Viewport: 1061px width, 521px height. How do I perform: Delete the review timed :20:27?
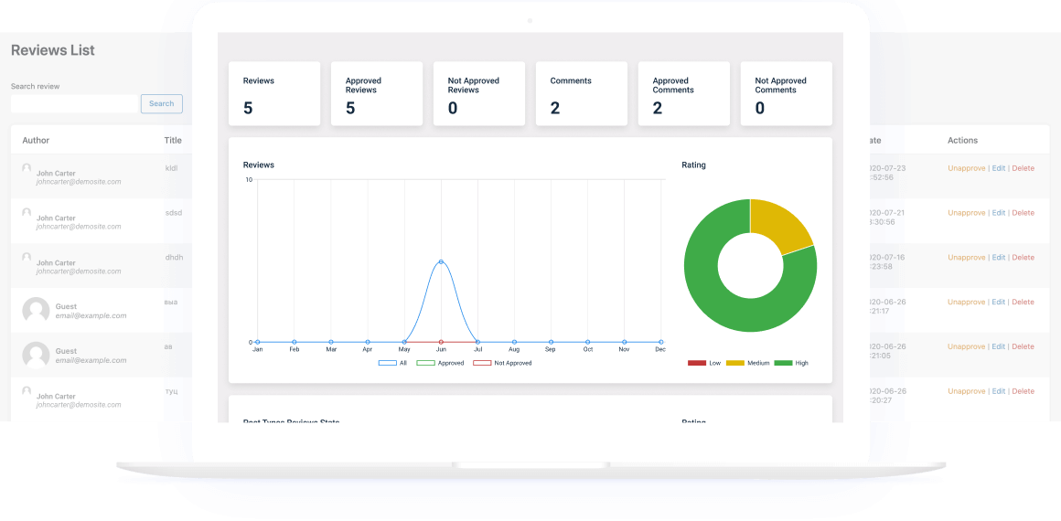(x=1023, y=391)
